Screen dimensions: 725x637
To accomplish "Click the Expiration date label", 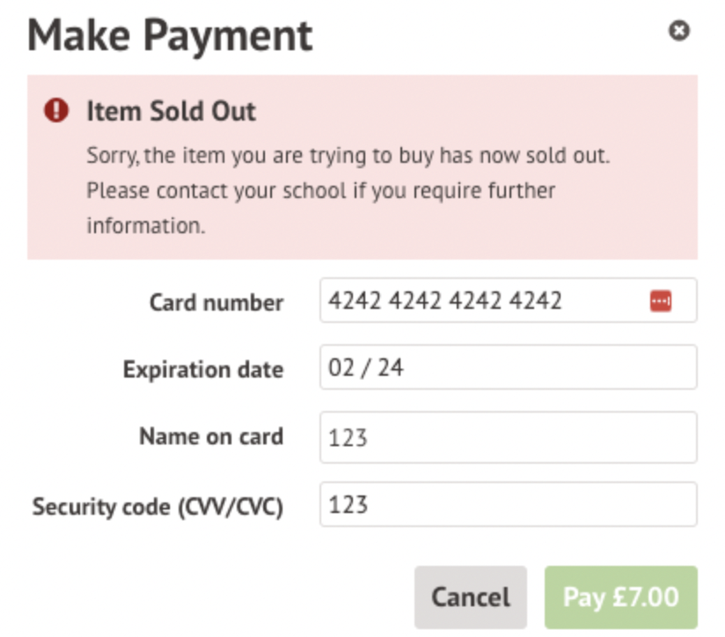I will point(203,369).
